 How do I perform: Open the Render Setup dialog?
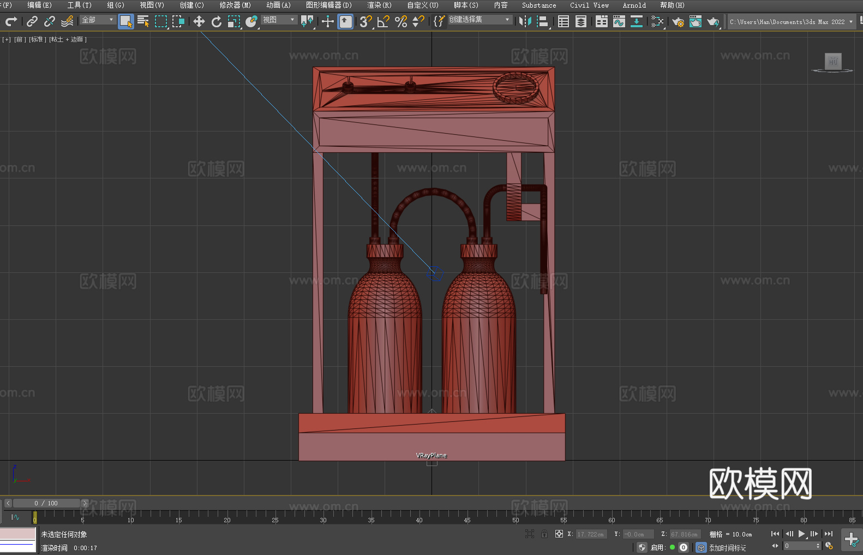(x=678, y=21)
